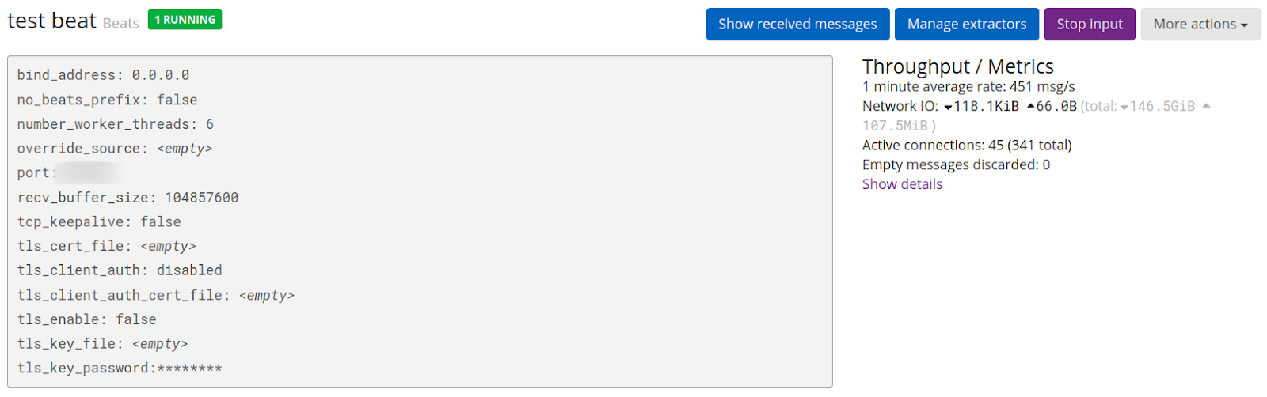Click the green 1 RUNNING status badge
This screenshot has width=1267, height=397.
185,20
